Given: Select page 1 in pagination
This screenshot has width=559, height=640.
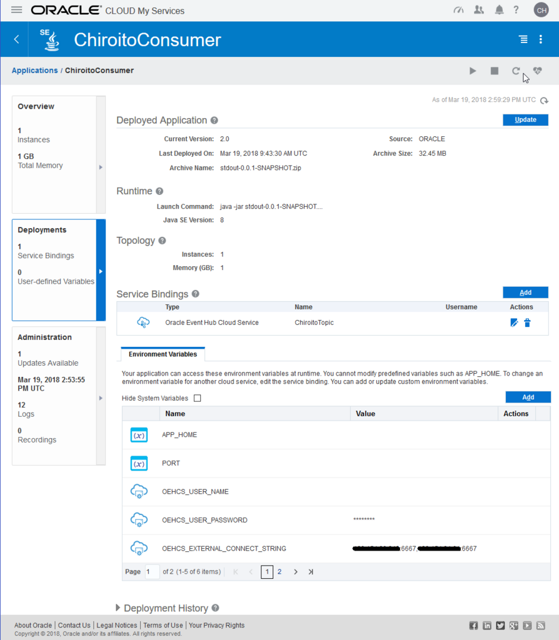Looking at the screenshot, I should coord(267,572).
